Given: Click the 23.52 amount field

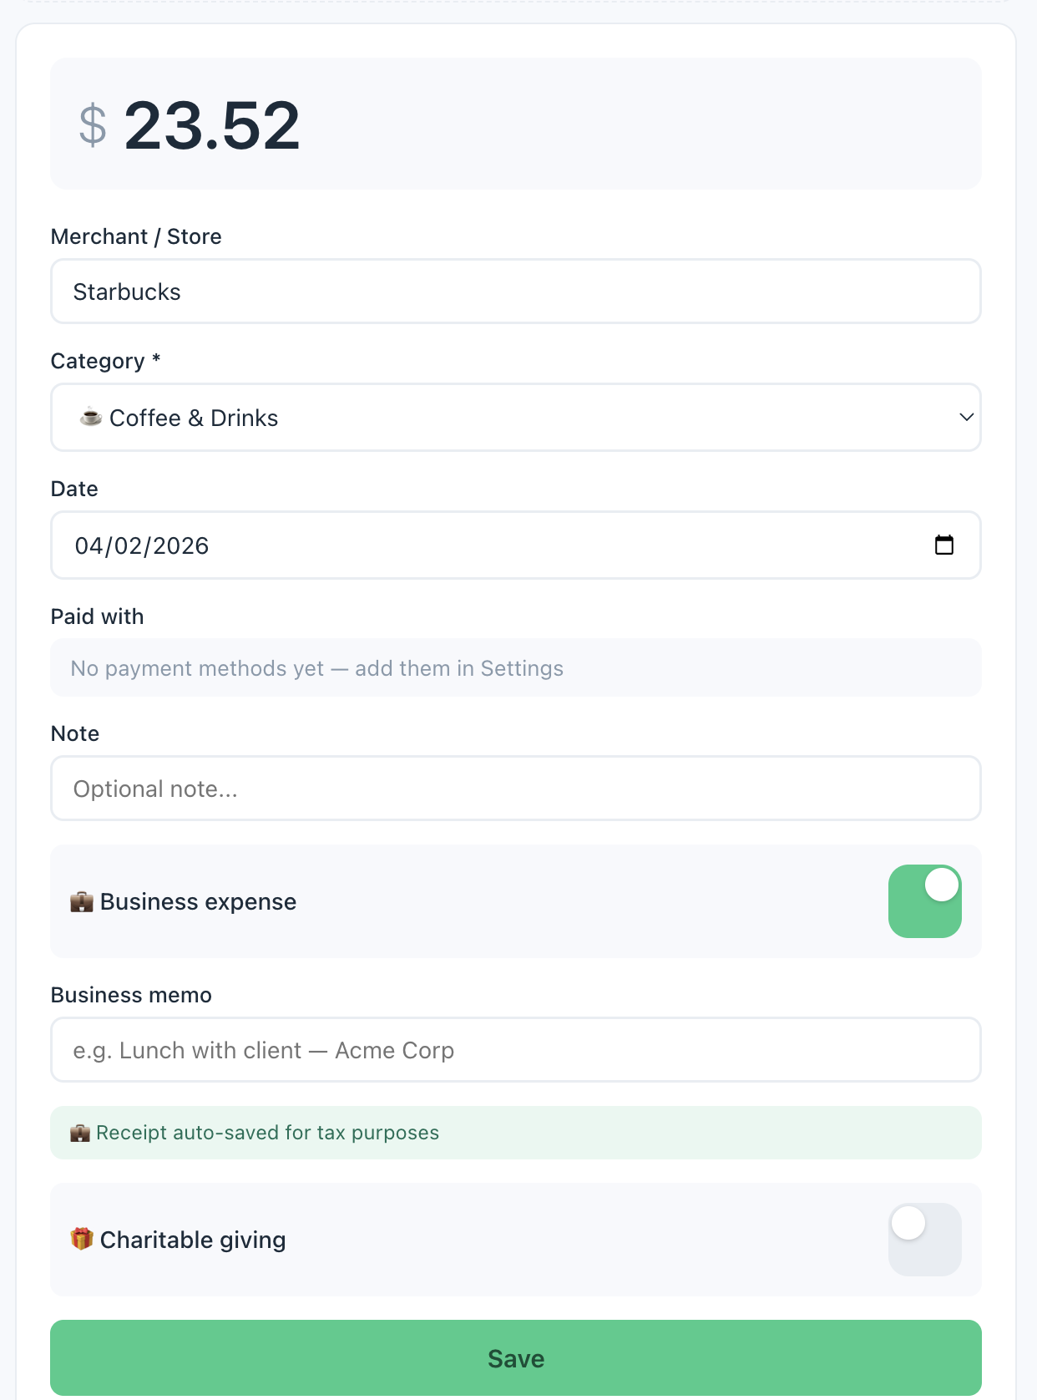Looking at the screenshot, I should pyautogui.click(x=212, y=125).
